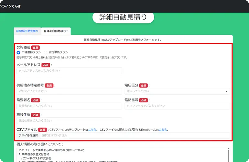The image size is (249, 162).
Task: Focus the メールアドレス input field
Action: (69, 71)
